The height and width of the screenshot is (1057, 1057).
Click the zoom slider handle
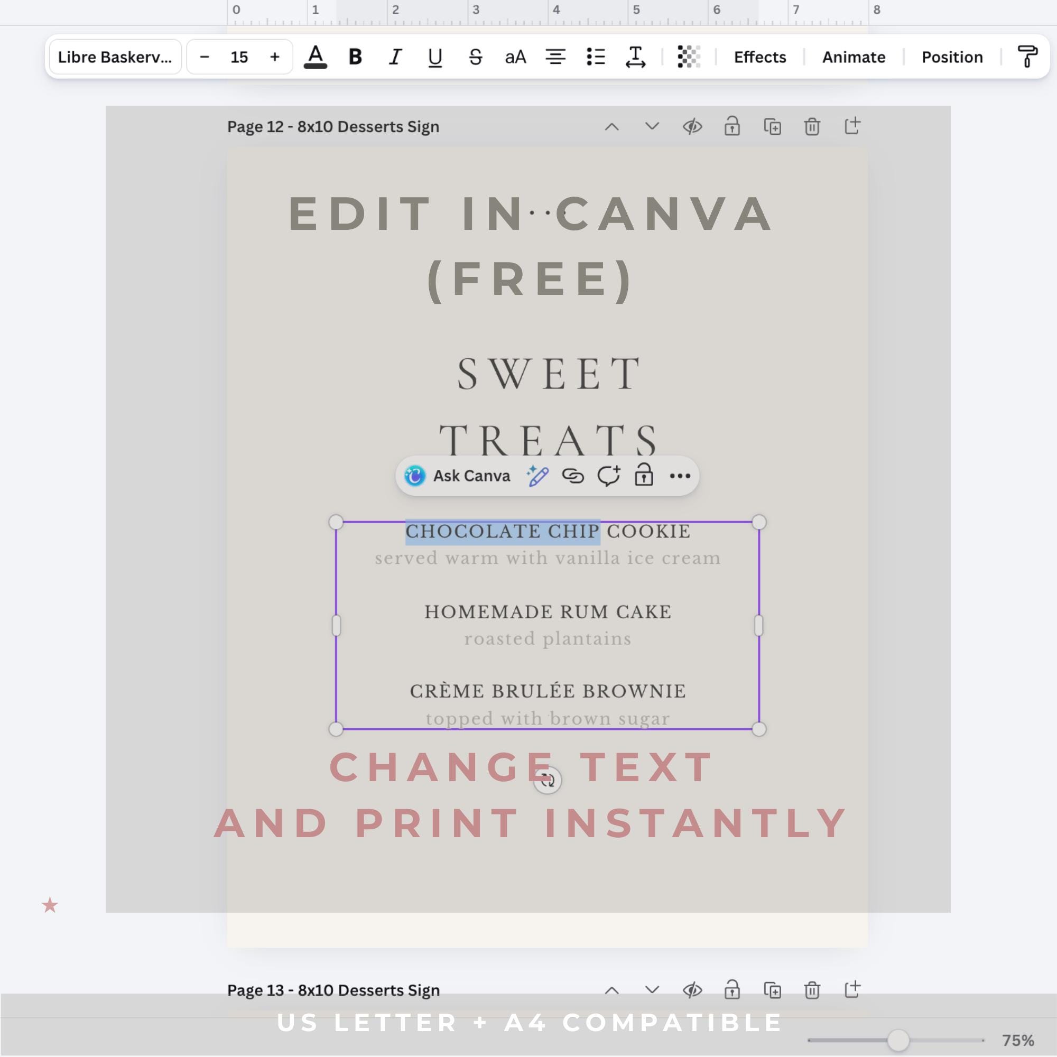coord(898,1040)
